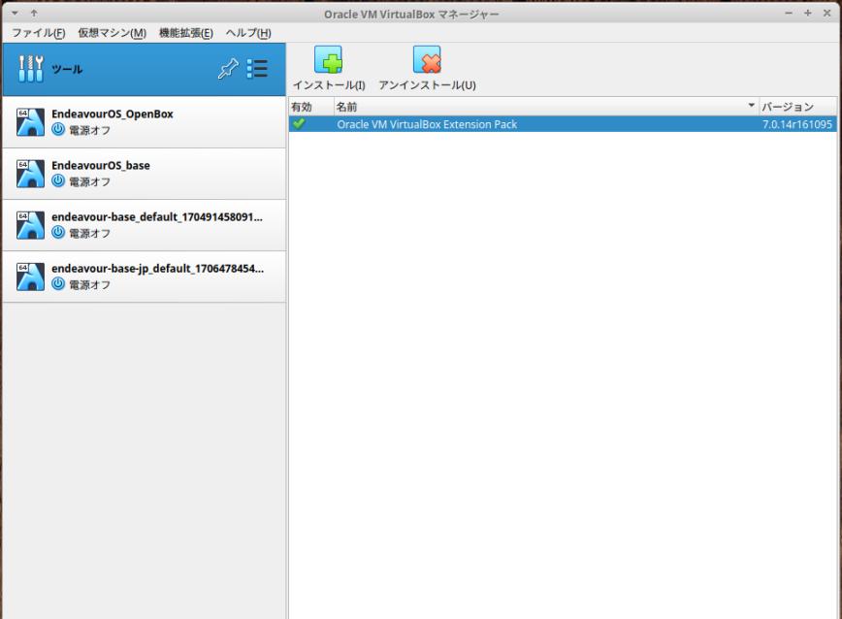
Task: Click the pin icon in Tools row
Action: (x=228, y=69)
